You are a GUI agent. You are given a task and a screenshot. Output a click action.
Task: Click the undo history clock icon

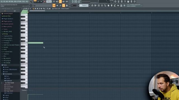click(x=115, y=1)
